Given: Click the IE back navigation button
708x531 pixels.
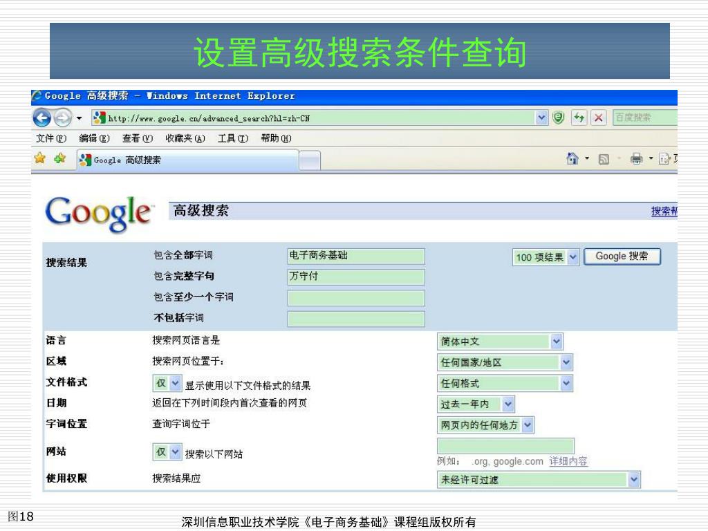Looking at the screenshot, I should point(42,118).
